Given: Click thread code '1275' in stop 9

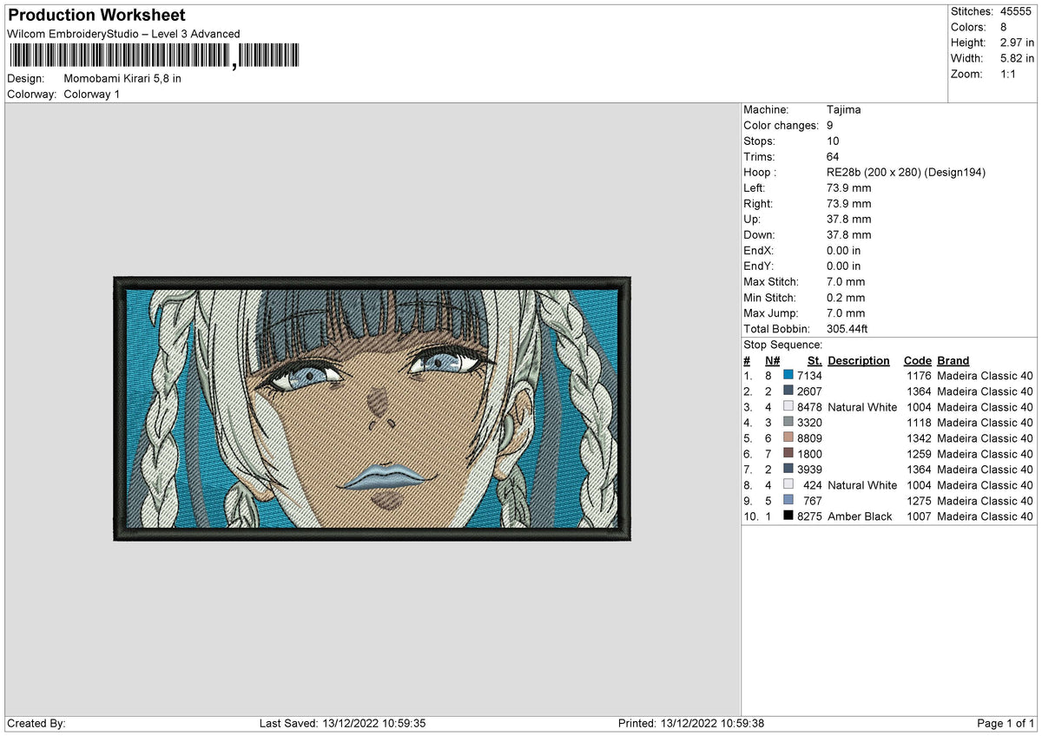Looking at the screenshot, I should tap(919, 501).
